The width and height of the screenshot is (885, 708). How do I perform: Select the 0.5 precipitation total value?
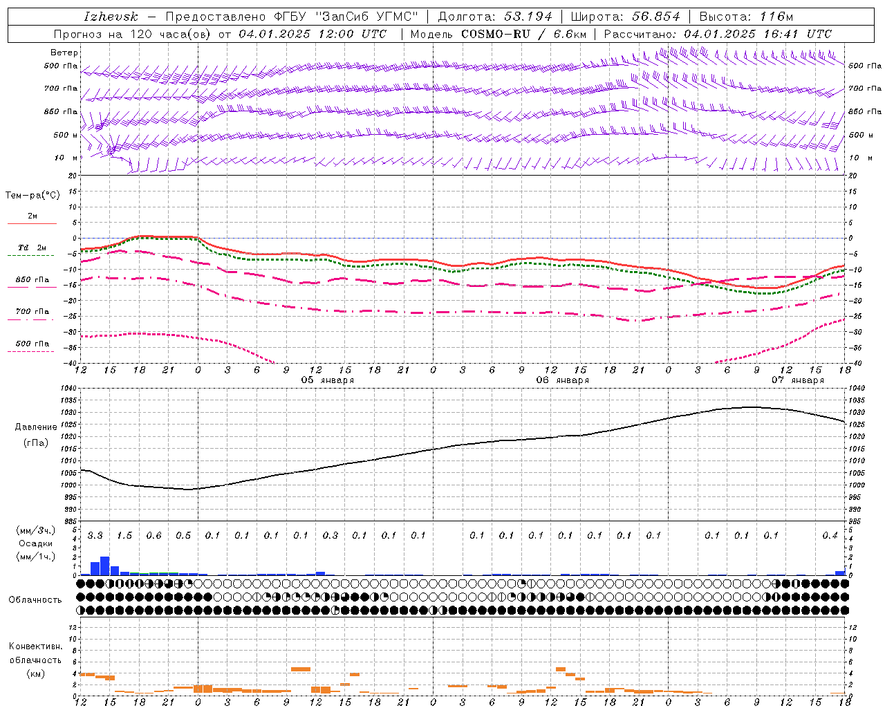(x=183, y=536)
